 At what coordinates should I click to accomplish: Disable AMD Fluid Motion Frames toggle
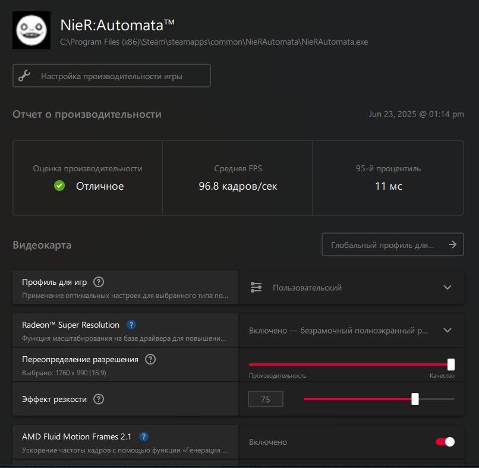click(x=445, y=442)
